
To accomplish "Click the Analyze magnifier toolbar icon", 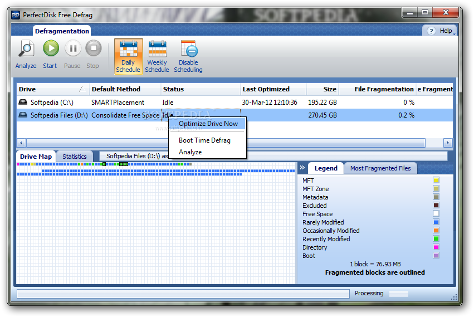I will [x=26, y=48].
